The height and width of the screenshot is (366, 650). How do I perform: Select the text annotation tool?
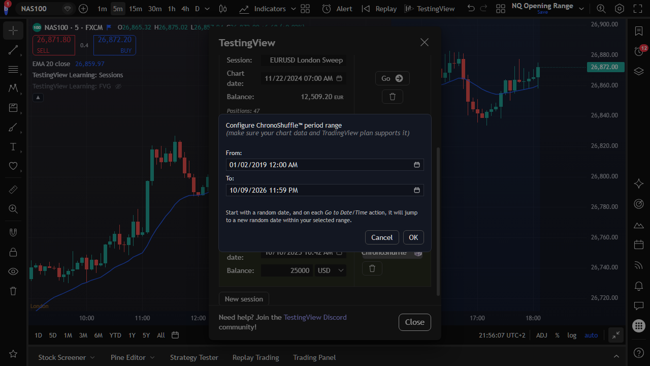pos(13,147)
